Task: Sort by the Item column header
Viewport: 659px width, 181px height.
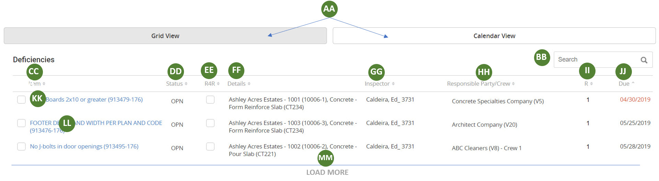Action: coord(37,83)
